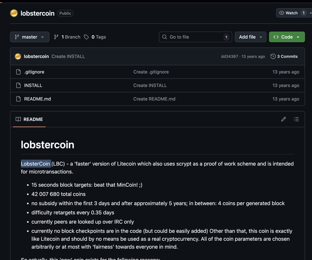
Task: Open the INSTALL row's Create INSTALL commit
Action: (x=150, y=85)
